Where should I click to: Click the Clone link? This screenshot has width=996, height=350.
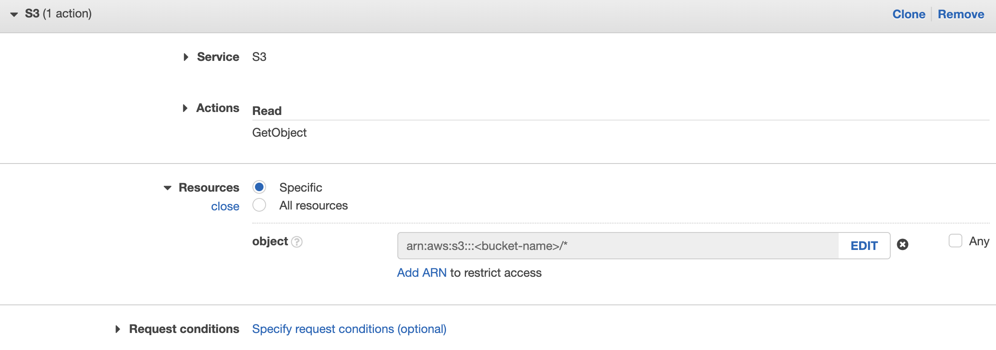(909, 14)
